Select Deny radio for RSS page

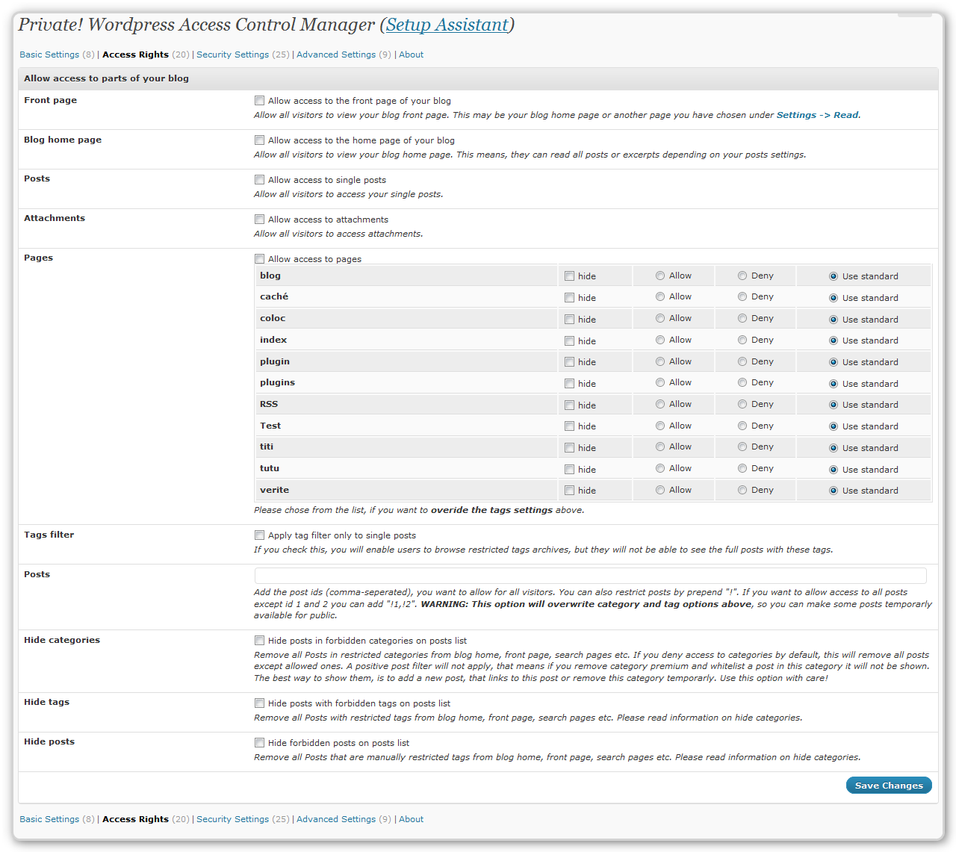click(742, 404)
